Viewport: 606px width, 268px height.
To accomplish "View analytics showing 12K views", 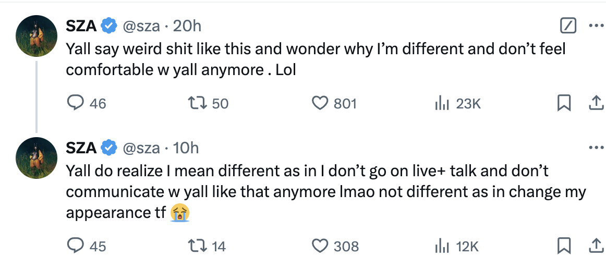I will click(x=456, y=246).
